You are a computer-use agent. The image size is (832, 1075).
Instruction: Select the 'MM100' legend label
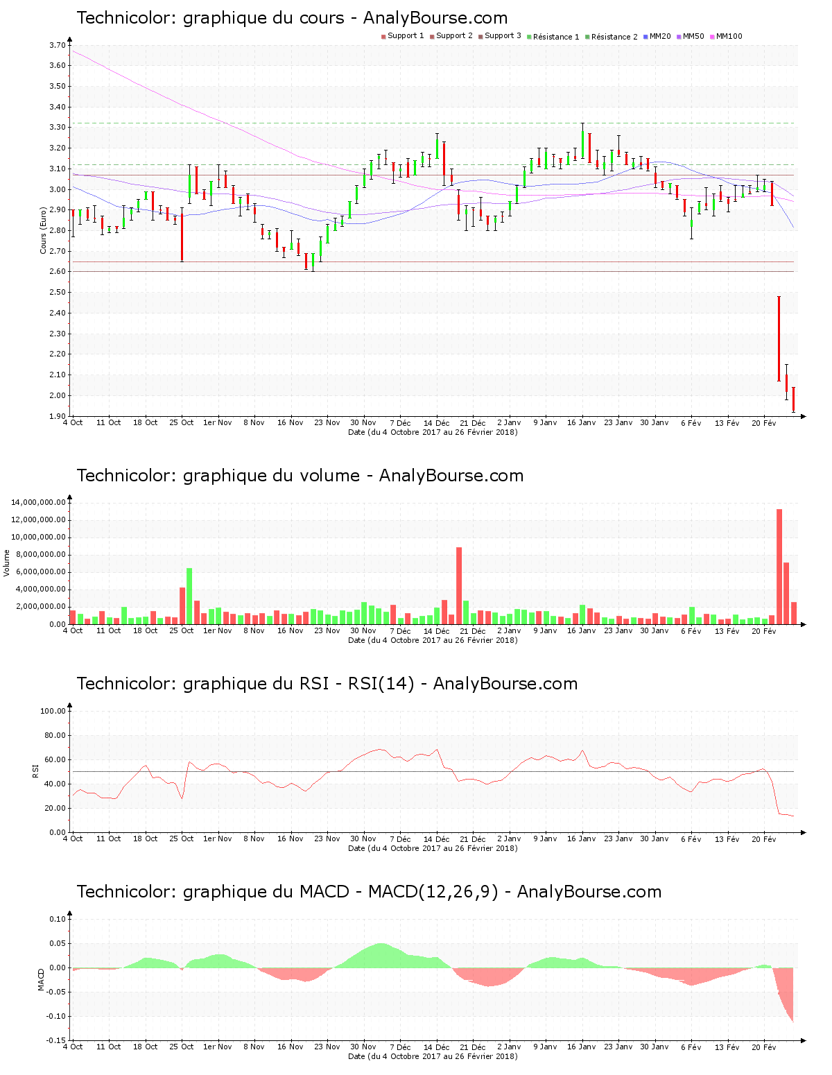pos(729,36)
